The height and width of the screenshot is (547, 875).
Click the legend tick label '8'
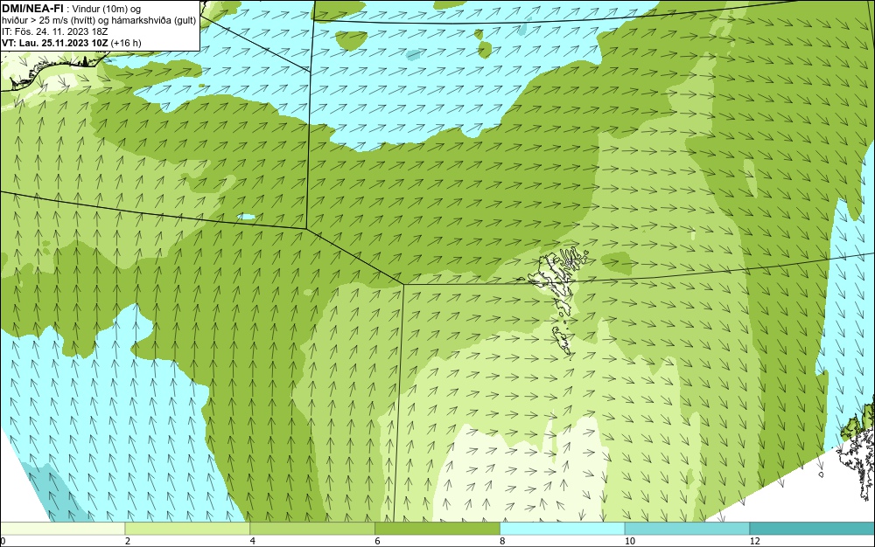(503, 541)
